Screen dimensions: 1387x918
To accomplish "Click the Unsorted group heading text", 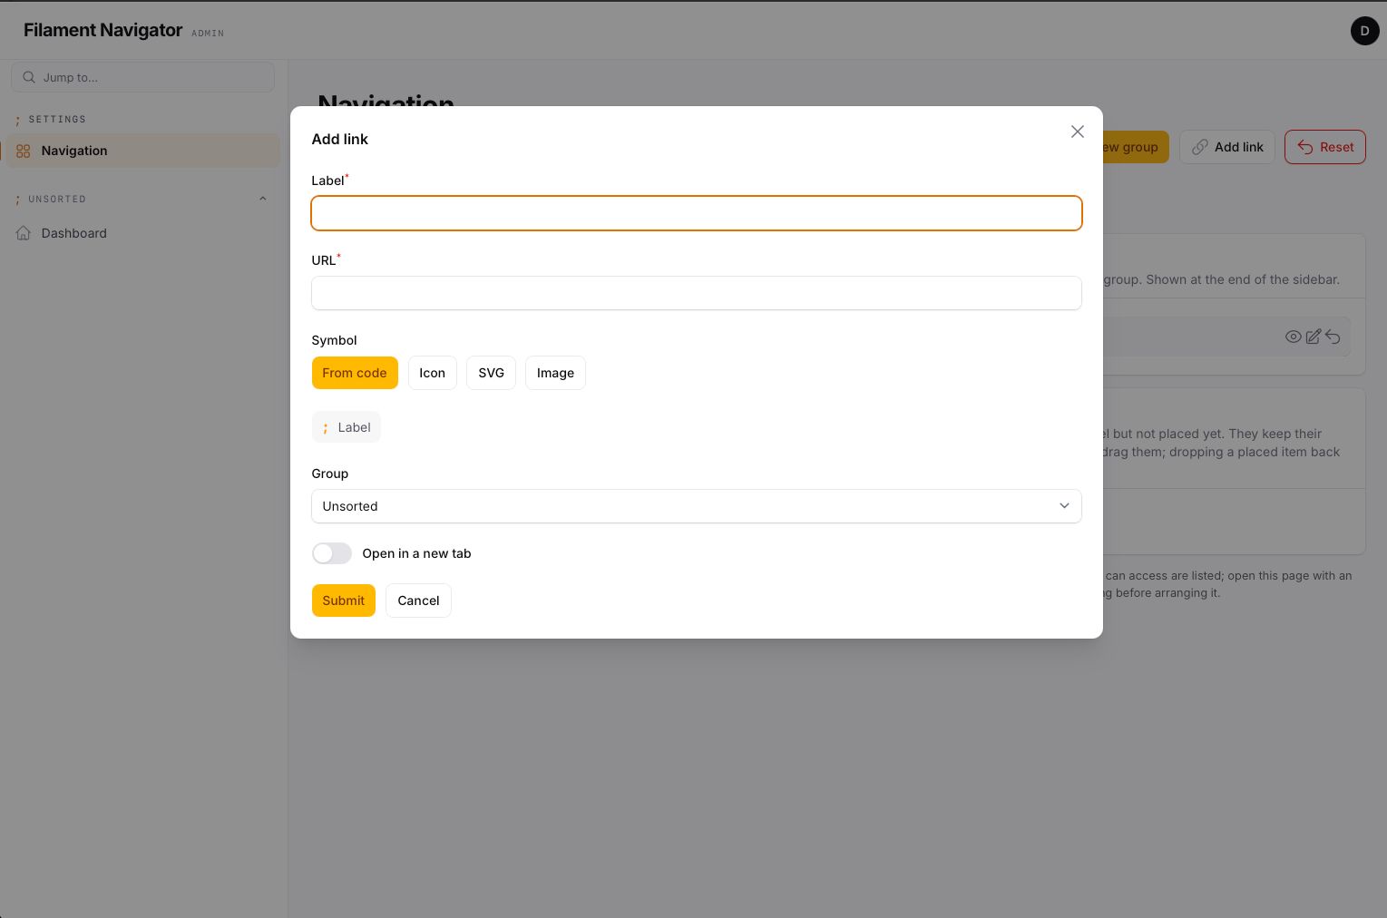I will click(57, 199).
